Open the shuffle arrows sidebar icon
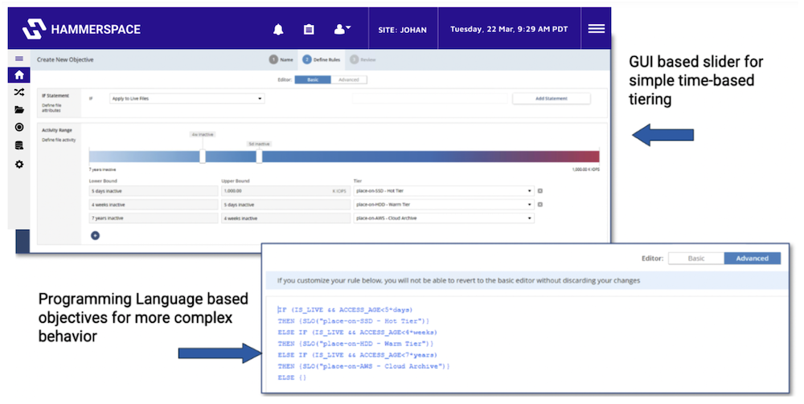The image size is (804, 404). [x=19, y=92]
